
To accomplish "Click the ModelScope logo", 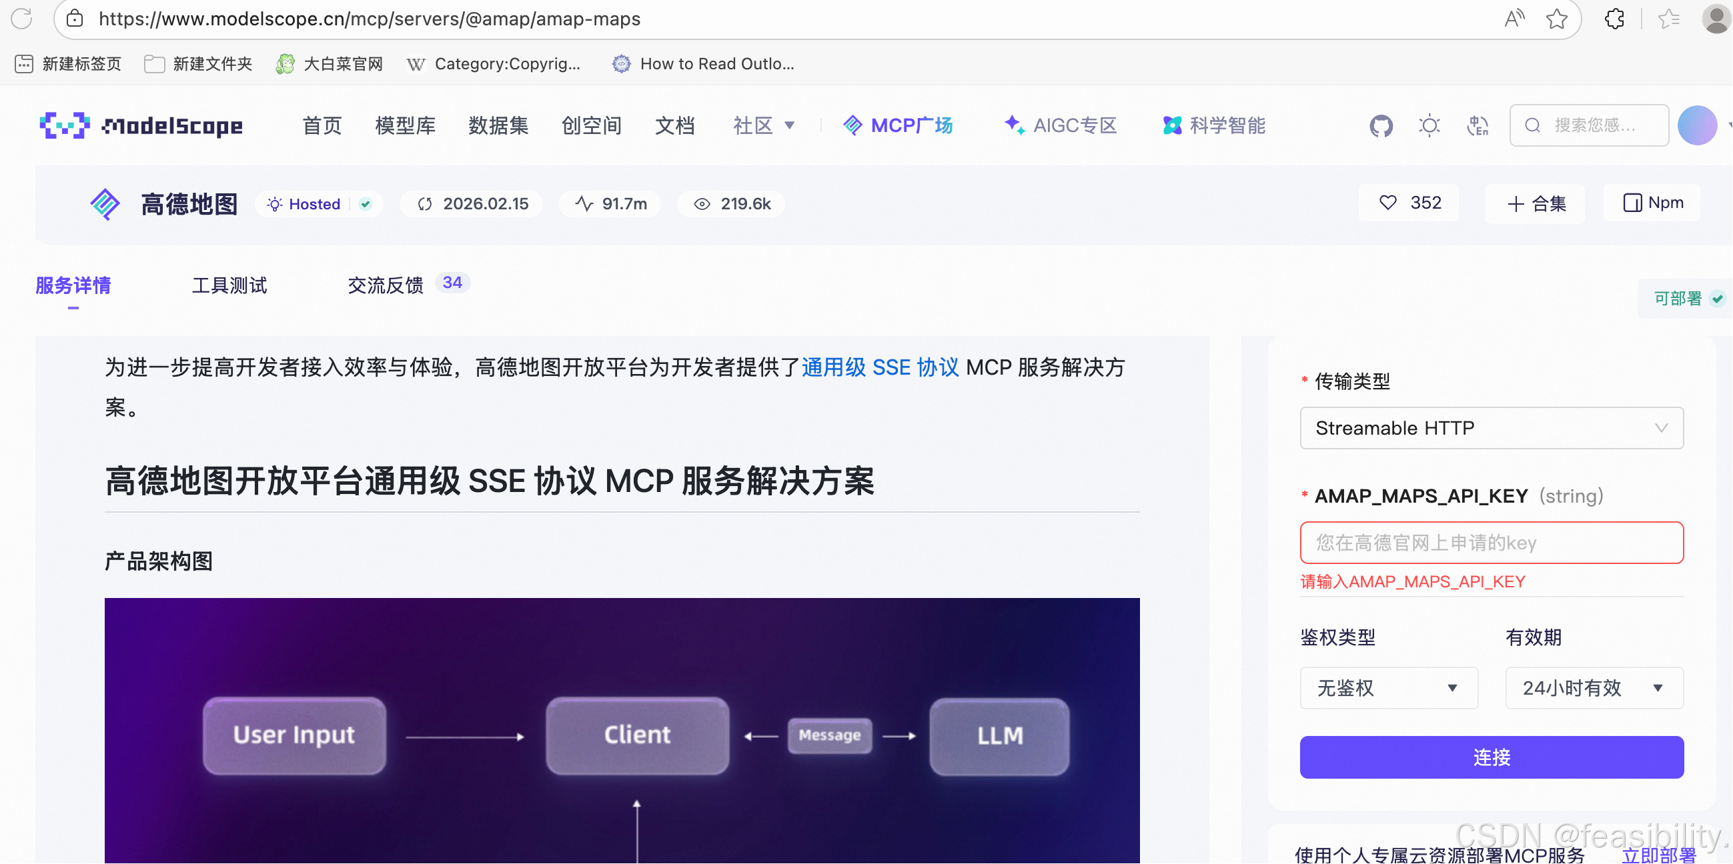I will pyautogui.click(x=141, y=126).
